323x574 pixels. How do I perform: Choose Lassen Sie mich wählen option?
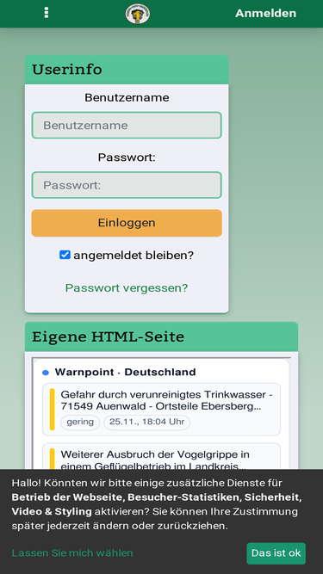[x=72, y=552]
